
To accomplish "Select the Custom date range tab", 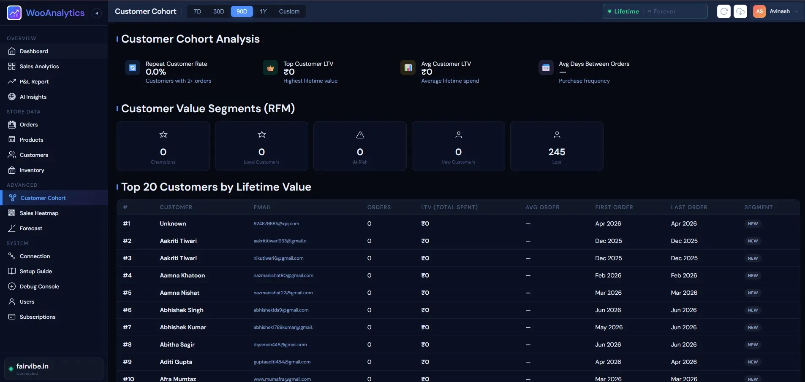I will [289, 11].
